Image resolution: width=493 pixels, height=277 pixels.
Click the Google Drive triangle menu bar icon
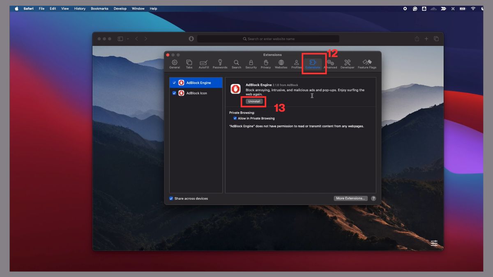coord(424,9)
